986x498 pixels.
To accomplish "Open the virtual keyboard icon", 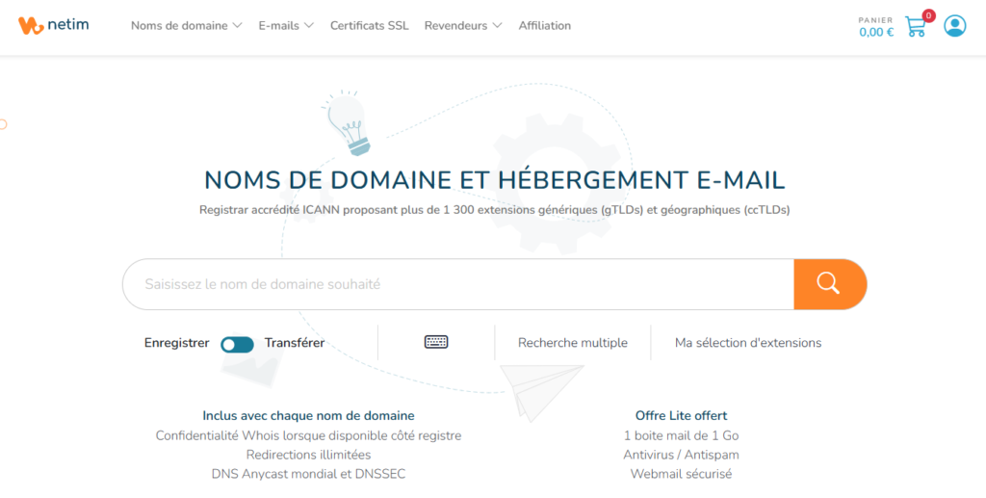I will [436, 342].
